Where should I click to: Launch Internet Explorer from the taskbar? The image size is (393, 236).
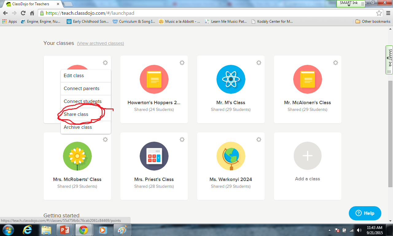click(x=28, y=230)
